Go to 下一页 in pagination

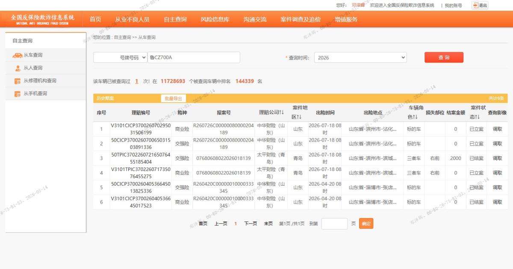[x=251, y=224]
